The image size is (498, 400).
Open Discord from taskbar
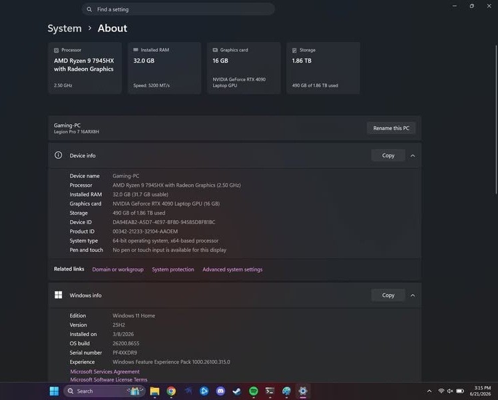click(221, 391)
